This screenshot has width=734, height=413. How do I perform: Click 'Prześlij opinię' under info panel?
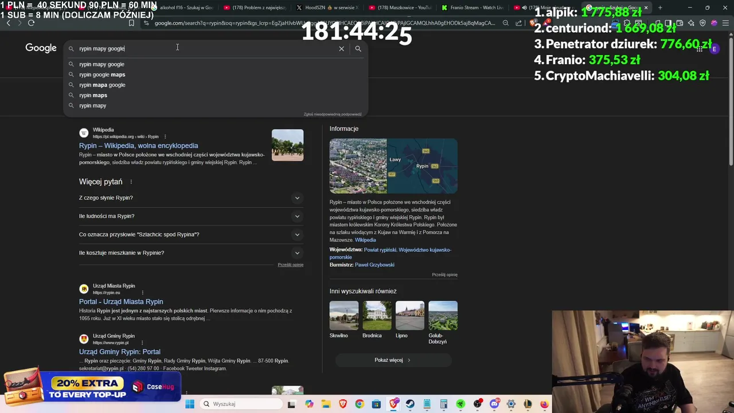[x=444, y=275]
